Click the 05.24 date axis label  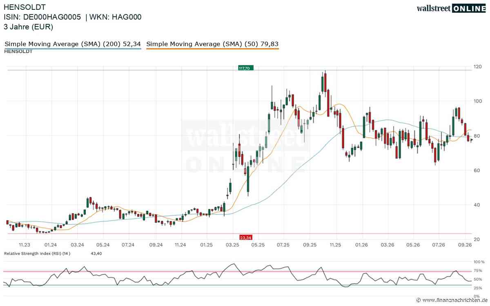[103, 245]
